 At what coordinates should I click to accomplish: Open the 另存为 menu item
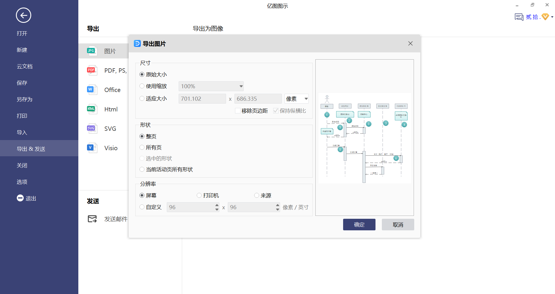coord(25,100)
